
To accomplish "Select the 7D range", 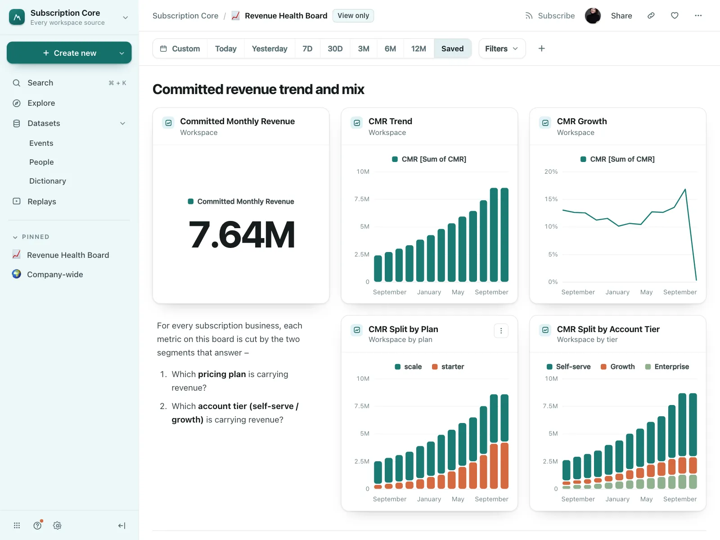I will [307, 49].
